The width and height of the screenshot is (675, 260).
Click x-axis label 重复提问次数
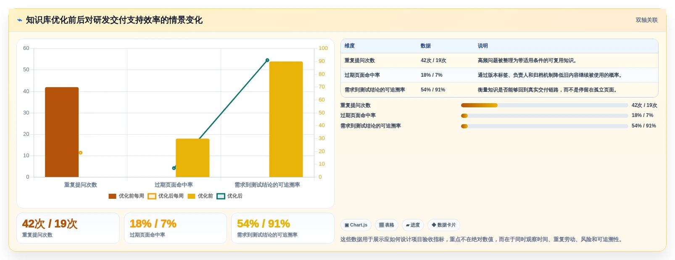point(80,185)
